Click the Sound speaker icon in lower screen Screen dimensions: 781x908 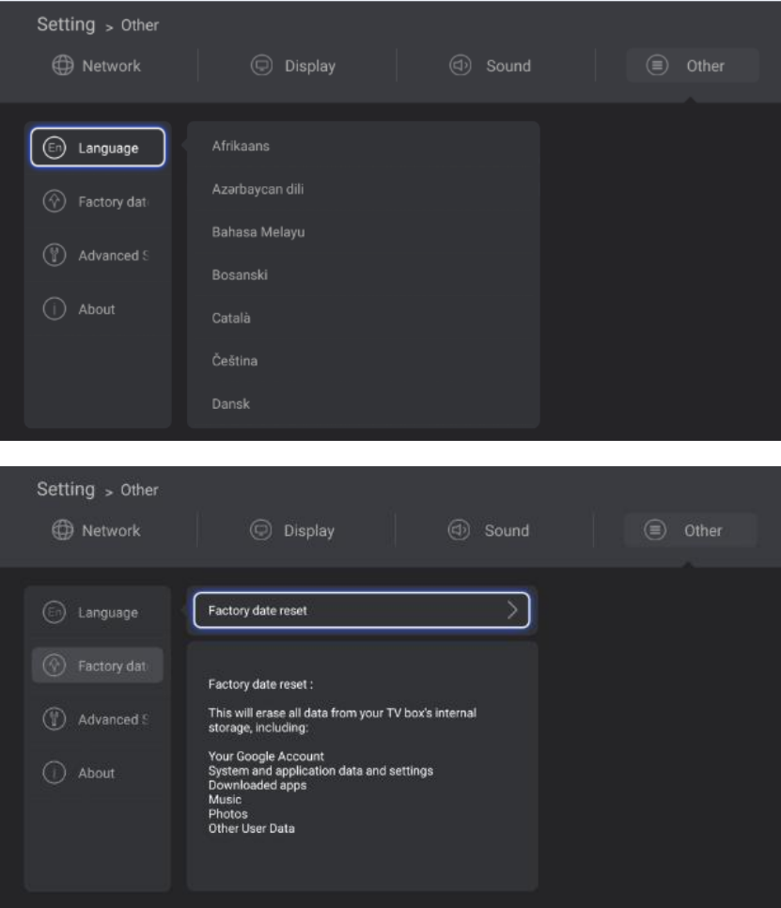click(461, 530)
